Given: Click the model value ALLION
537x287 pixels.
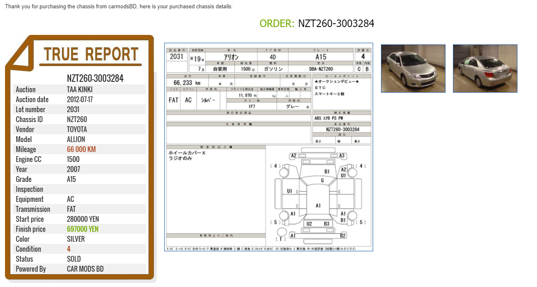Looking at the screenshot, I should (x=76, y=140).
